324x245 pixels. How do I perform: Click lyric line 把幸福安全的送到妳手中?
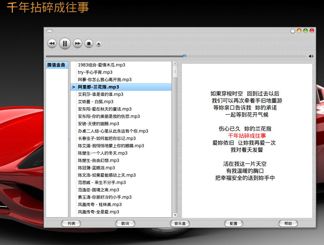245,178
